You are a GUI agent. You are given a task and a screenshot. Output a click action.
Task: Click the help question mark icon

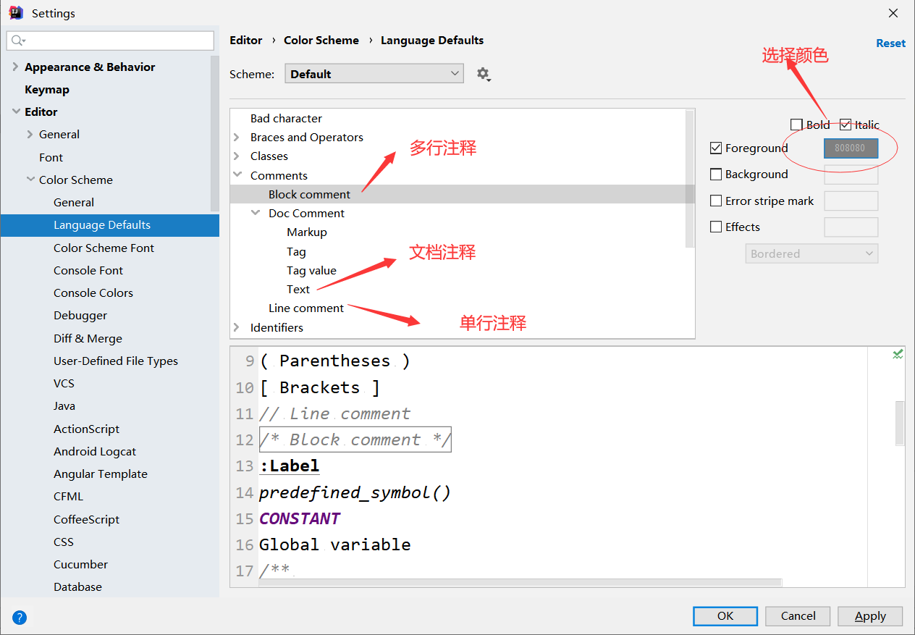tap(20, 618)
